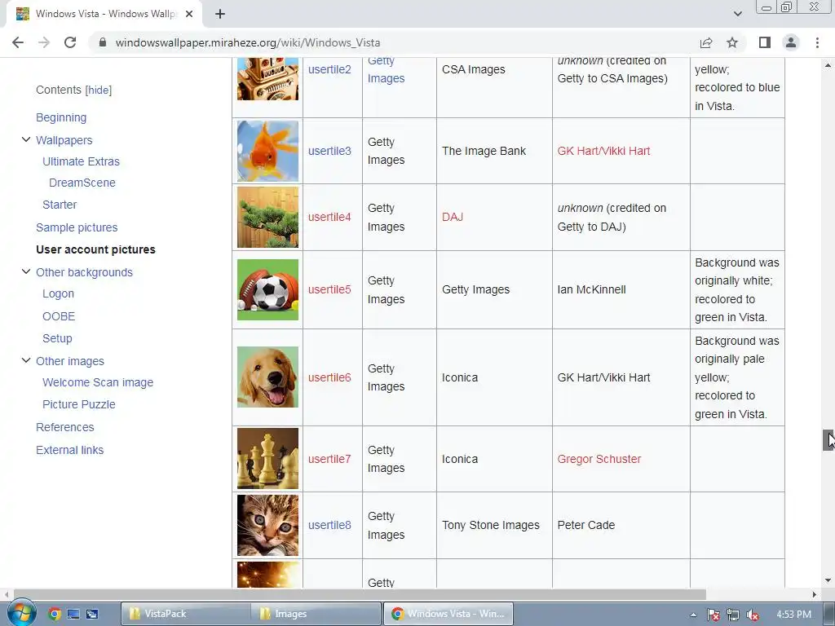Open the red usertile6 link
This screenshot has width=835, height=626.
coord(329,377)
